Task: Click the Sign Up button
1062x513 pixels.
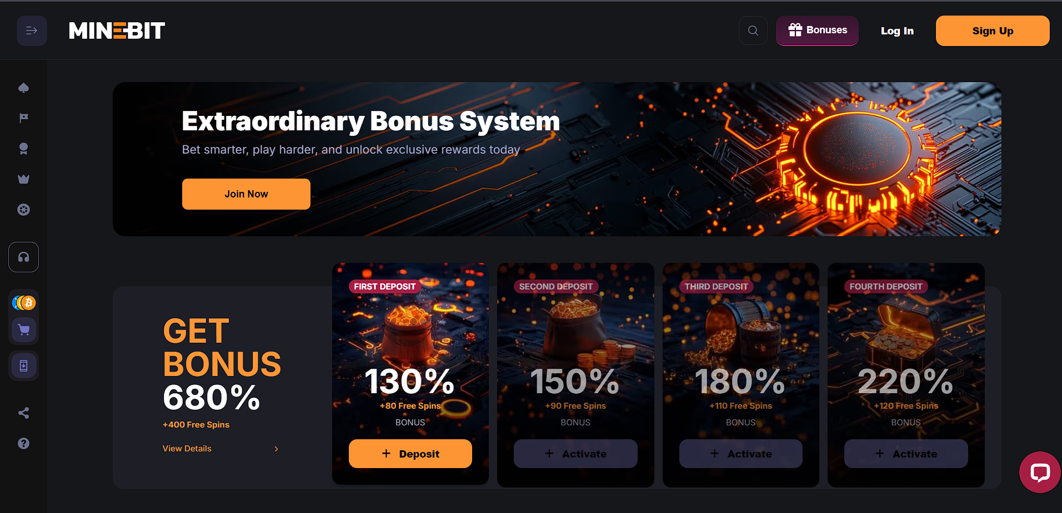Action: [x=993, y=31]
